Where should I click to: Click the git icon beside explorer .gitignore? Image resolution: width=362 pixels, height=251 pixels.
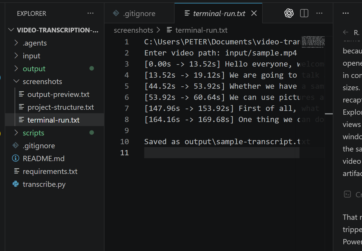pos(15,146)
